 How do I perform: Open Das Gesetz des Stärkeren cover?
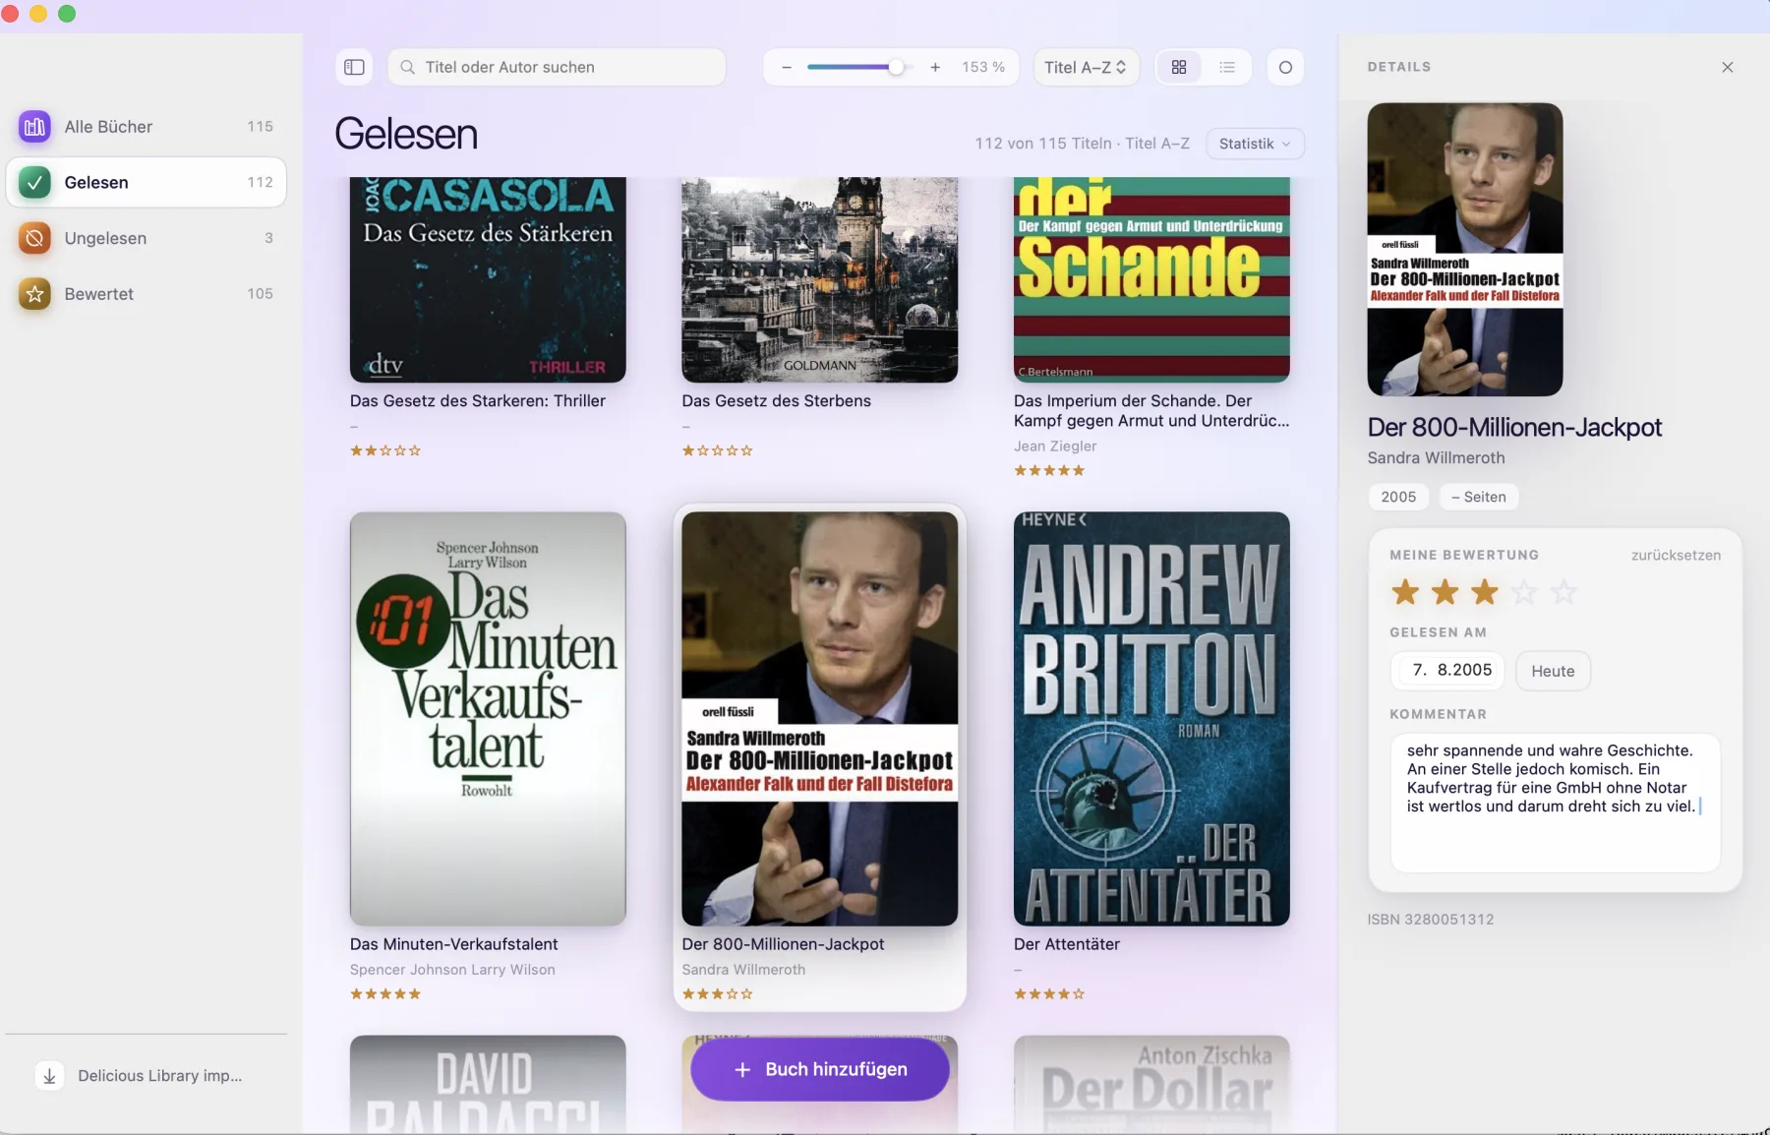pyautogui.click(x=488, y=279)
